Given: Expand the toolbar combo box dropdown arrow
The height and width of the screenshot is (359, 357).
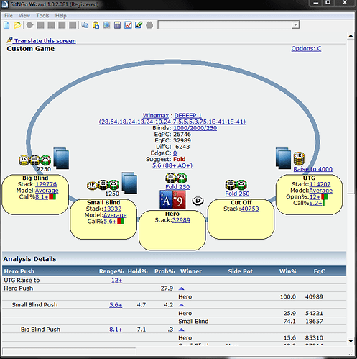Looking at the screenshot, I should tap(296, 24).
